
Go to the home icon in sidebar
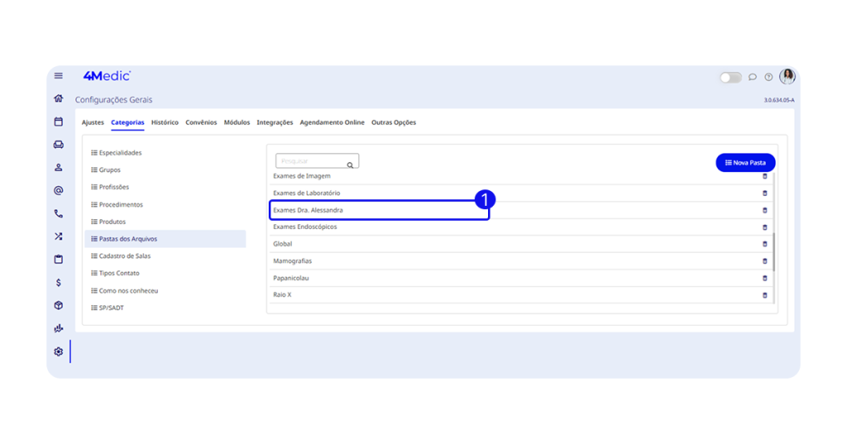click(x=59, y=98)
